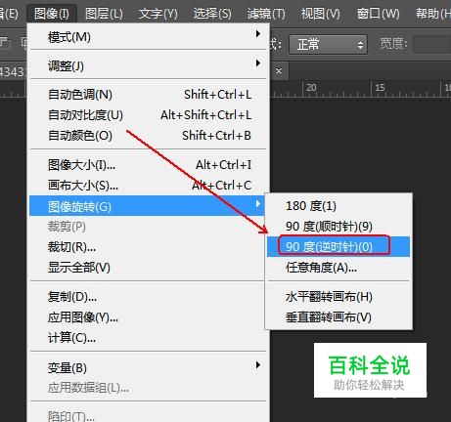
Task: Expand the 调整(J) submenu
Action: (149, 65)
